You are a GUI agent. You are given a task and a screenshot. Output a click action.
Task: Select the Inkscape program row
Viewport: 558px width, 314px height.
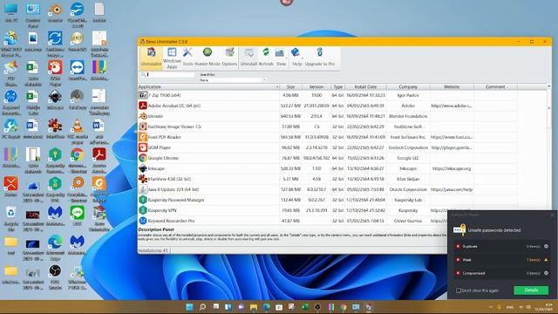click(328, 168)
